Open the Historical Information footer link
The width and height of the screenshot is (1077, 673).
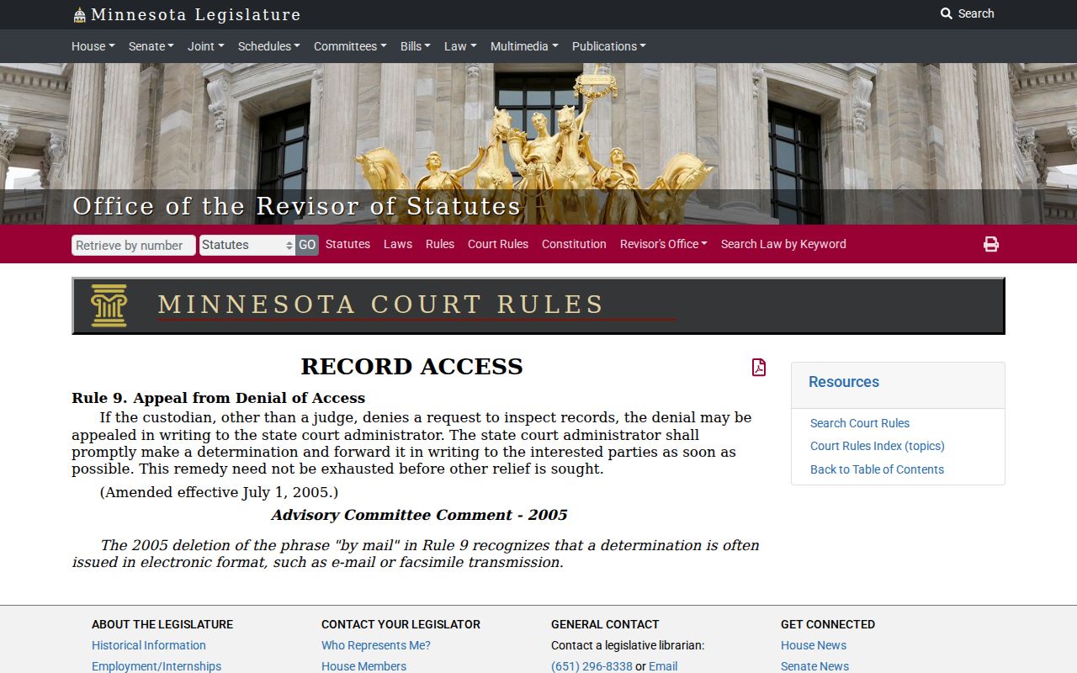(x=149, y=645)
